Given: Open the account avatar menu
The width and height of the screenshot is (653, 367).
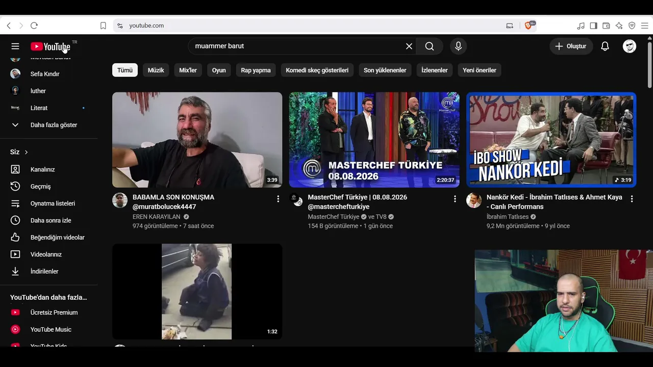Looking at the screenshot, I should 630,46.
